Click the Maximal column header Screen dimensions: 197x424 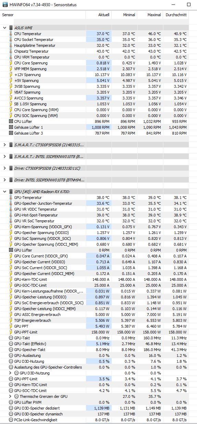(x=154, y=15)
